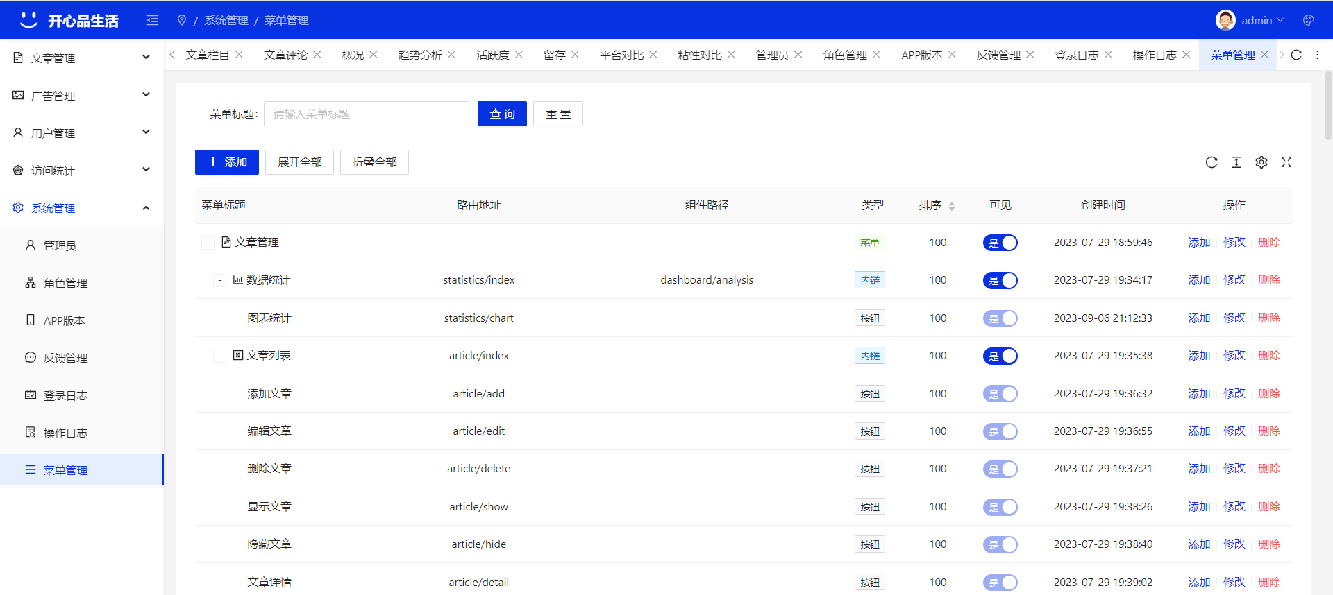Click the page vertical scrollbar
This screenshot has height=595, width=1333.
tap(1329, 106)
